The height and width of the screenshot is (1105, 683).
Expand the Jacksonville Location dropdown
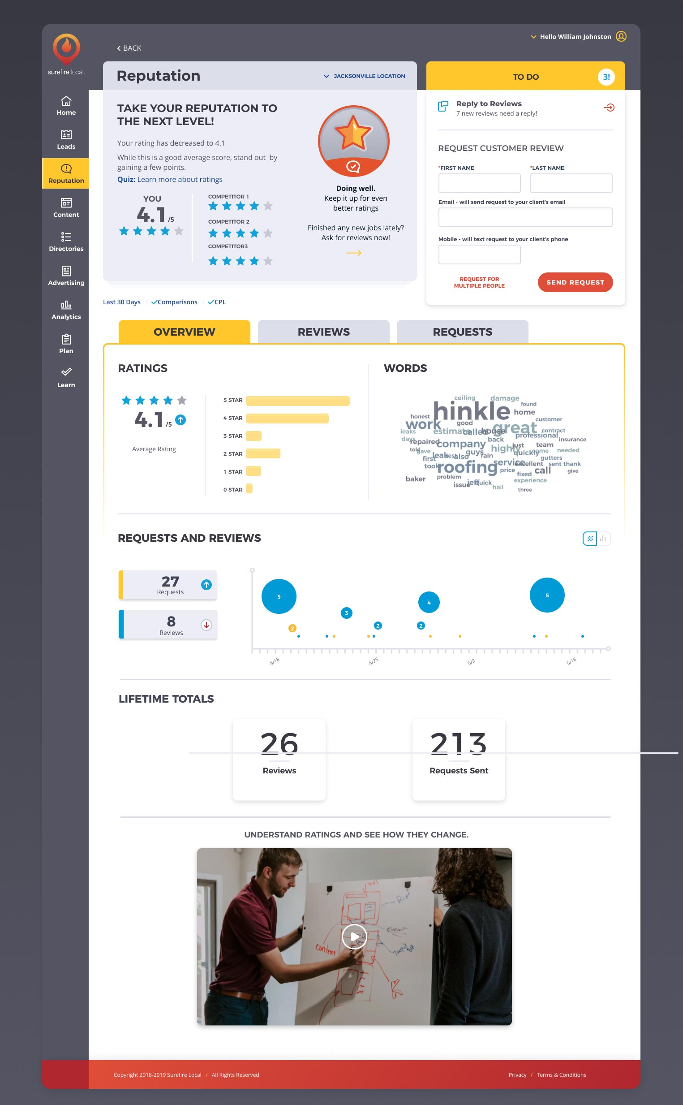point(364,76)
